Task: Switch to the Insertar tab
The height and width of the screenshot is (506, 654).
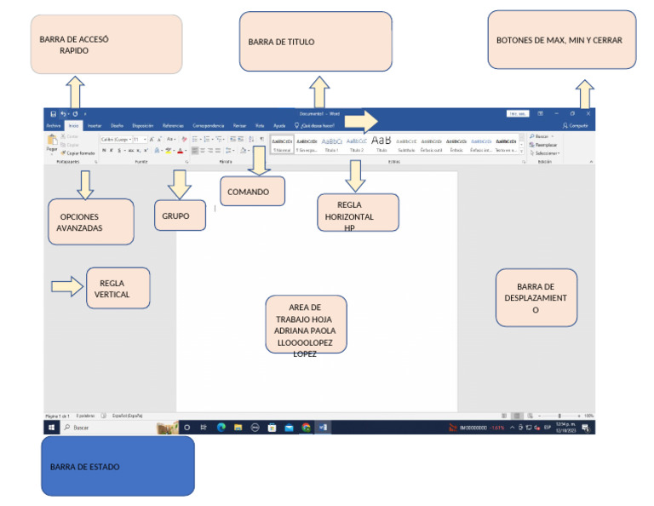Action: tap(95, 125)
